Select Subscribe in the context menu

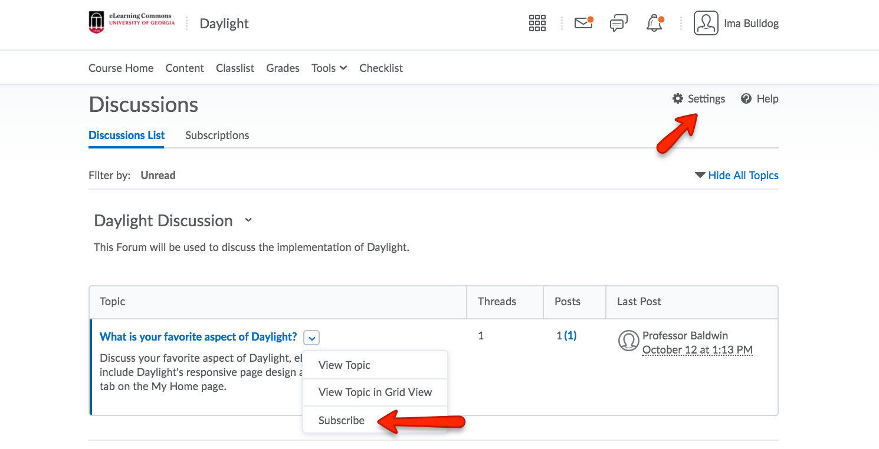coord(375,420)
